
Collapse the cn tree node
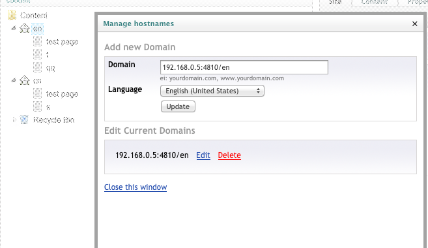click(13, 80)
